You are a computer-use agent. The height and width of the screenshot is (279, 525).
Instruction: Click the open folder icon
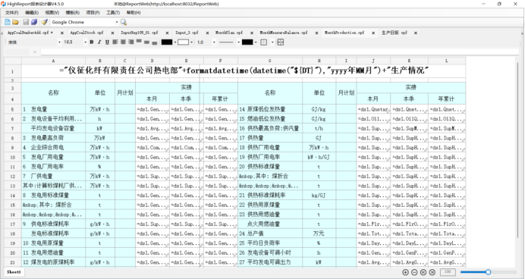(15, 22)
